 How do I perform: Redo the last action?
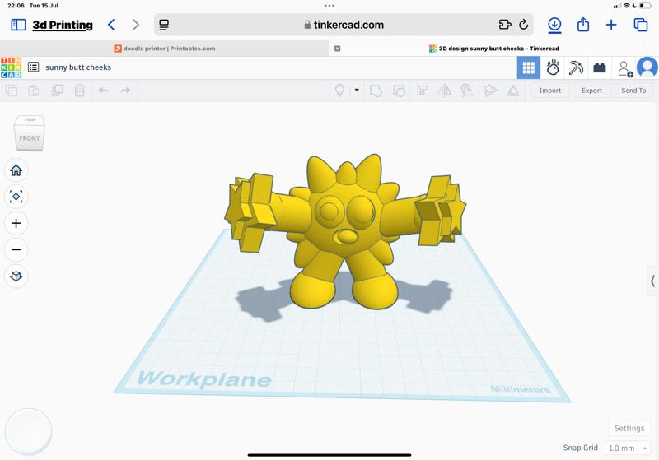[125, 91]
